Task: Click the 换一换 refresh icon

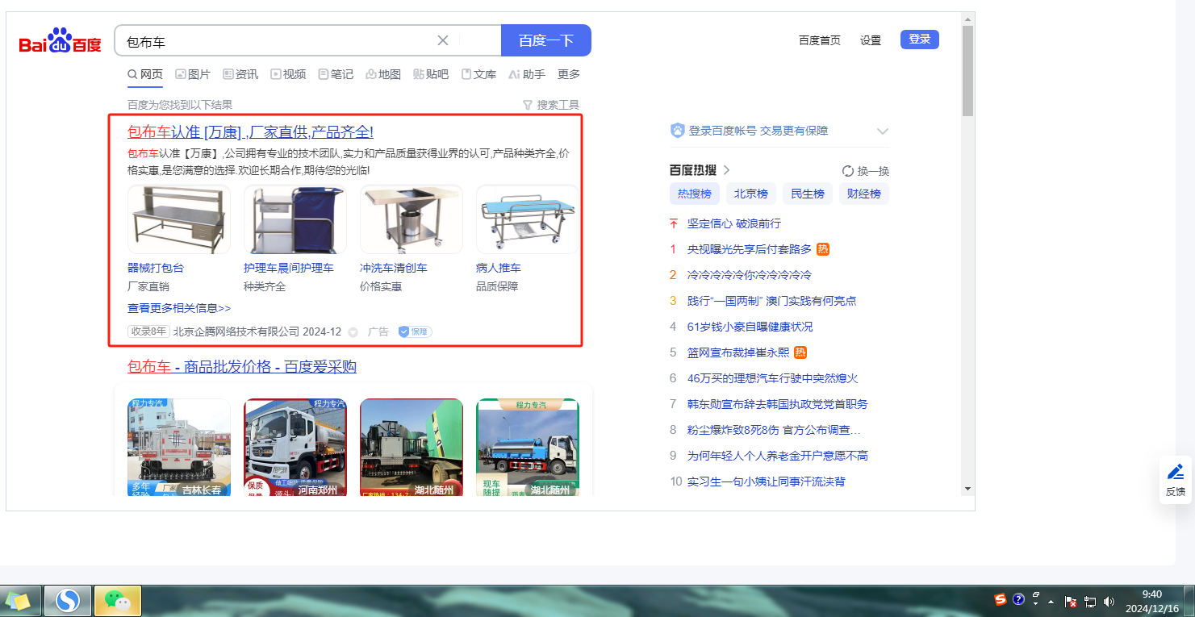Action: pos(848,171)
